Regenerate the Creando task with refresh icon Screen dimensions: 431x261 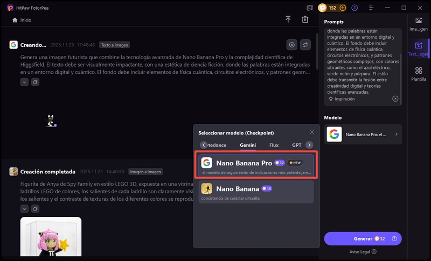coord(305,45)
